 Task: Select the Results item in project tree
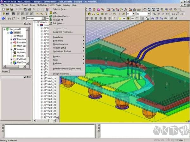tap(21, 56)
